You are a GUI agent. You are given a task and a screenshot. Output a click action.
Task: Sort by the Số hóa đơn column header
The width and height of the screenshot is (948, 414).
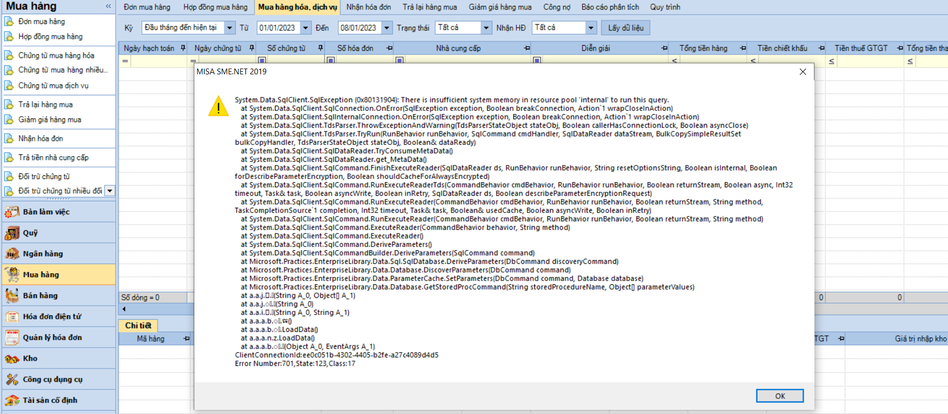[355, 48]
